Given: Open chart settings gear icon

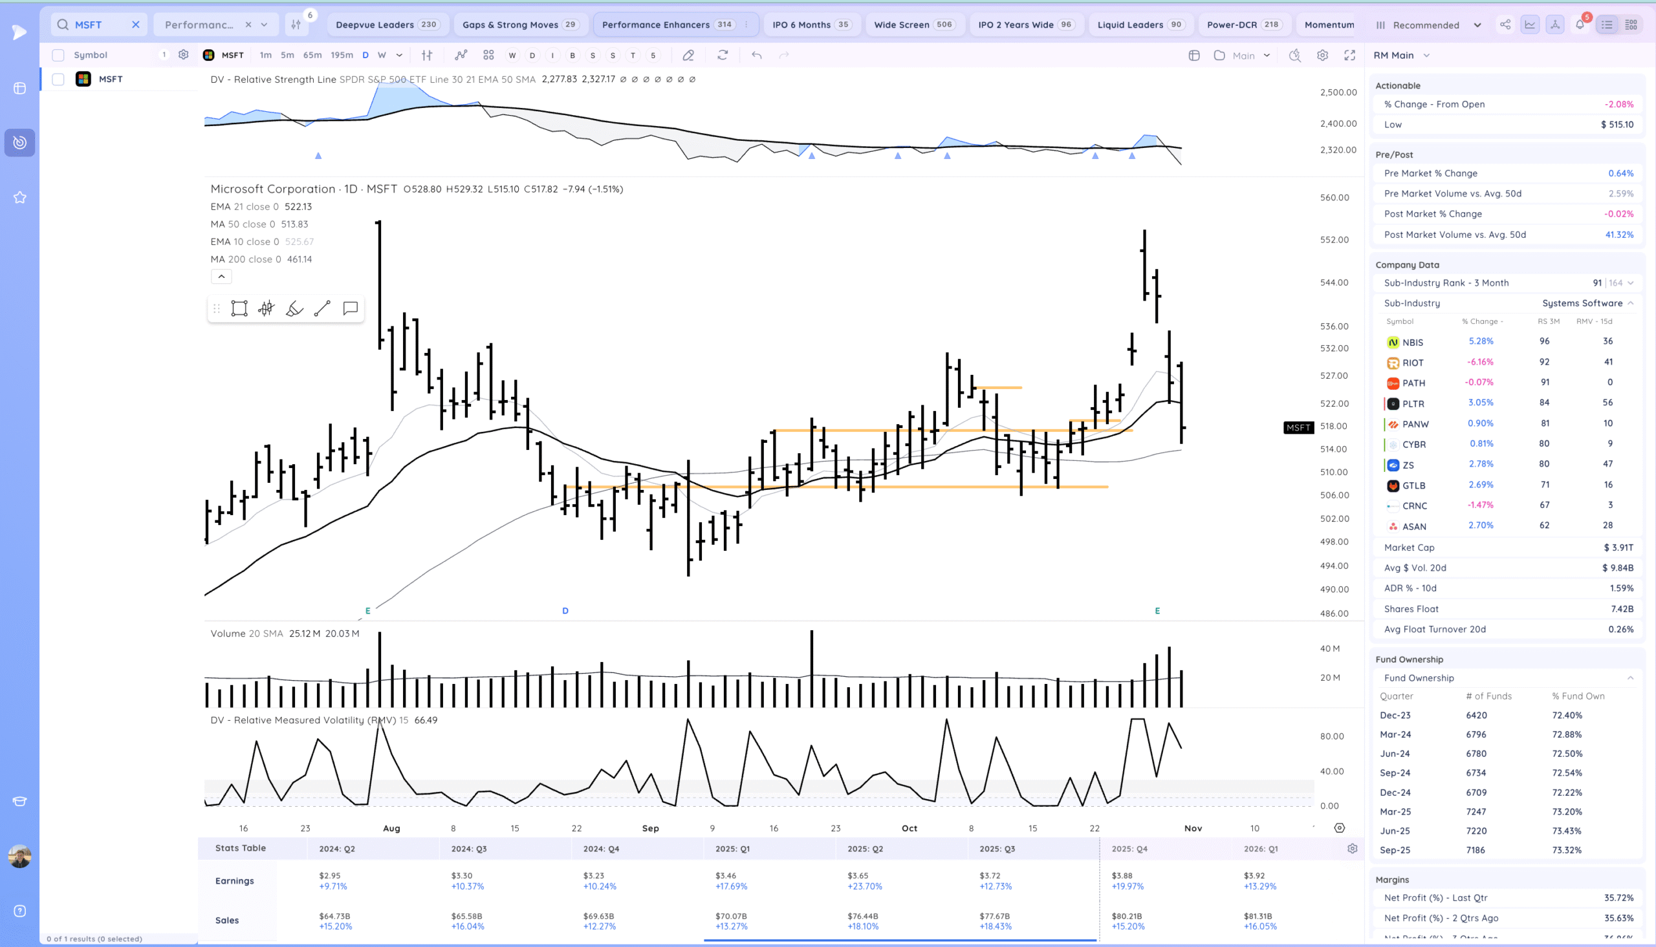Looking at the screenshot, I should pyautogui.click(x=1322, y=56).
